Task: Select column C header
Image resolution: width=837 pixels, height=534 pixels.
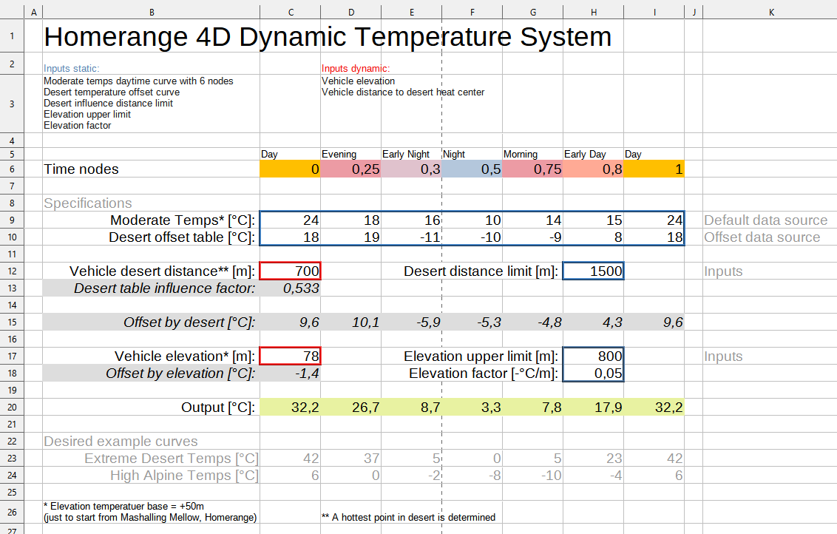Action: 291,13
